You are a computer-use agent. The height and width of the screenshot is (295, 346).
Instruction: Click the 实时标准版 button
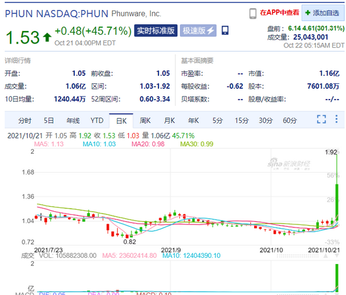156,30
